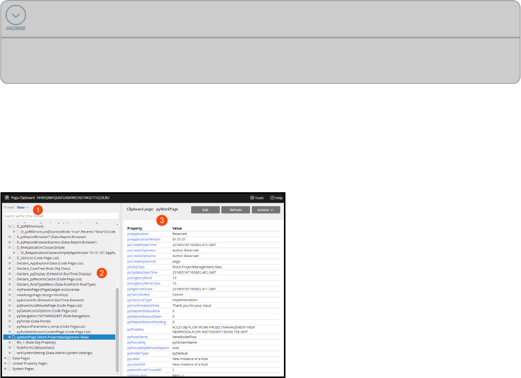This screenshot has width=521, height=378.
Task: Click the Refresh button
Action: pyautogui.click(x=236, y=210)
